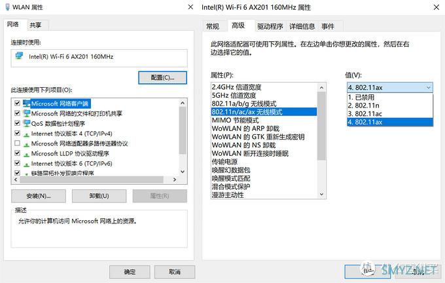Choose 3. 802.11ac in value list
Screen dimensions: 445x283
[390, 113]
